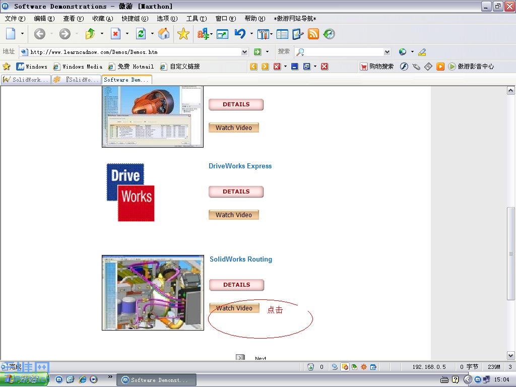The image size is (516, 387).
Task: Open Internet Explorer from the quick launch
Action: pyautogui.click(x=82, y=379)
